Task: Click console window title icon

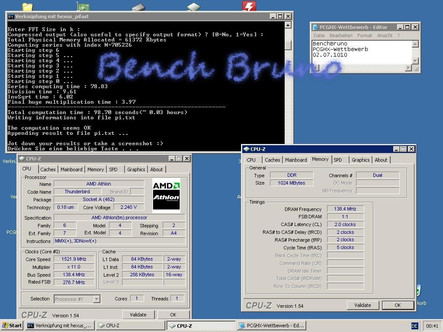Action: point(11,16)
